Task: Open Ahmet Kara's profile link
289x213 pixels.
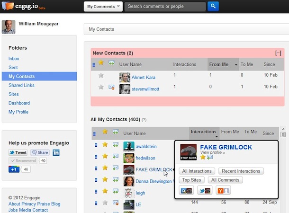Action: pyautogui.click(x=144, y=77)
